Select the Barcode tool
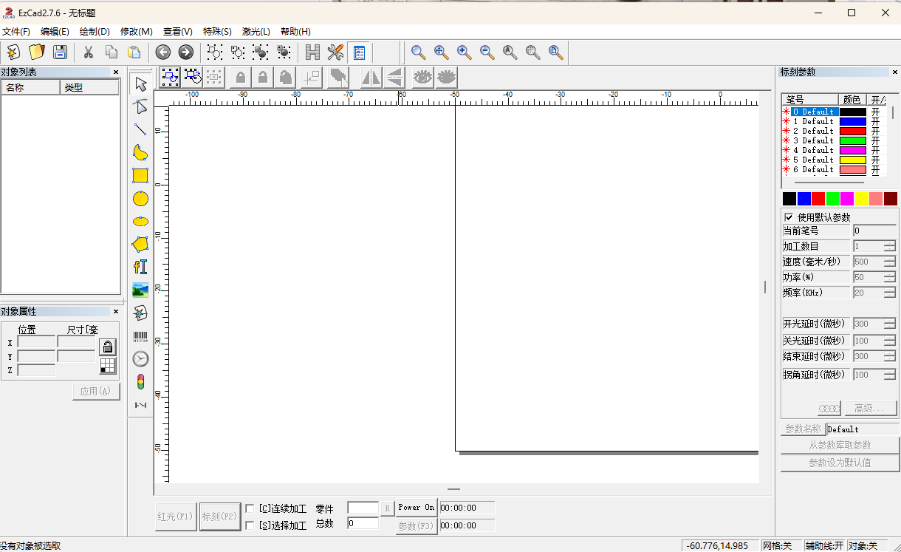This screenshot has height=552, width=901. (x=140, y=336)
